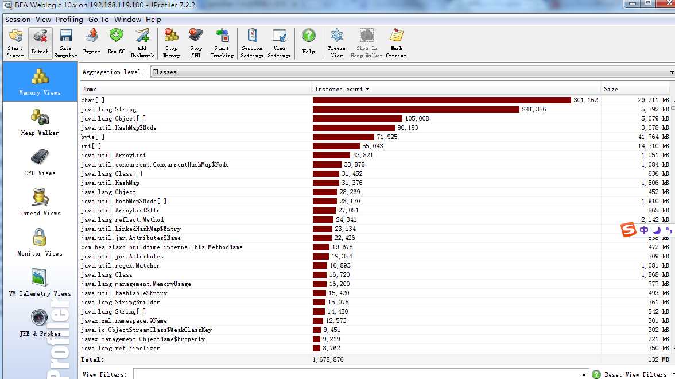
Task: Open Session Settings
Action: click(x=251, y=36)
